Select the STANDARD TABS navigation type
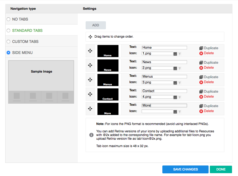The height and width of the screenshot is (176, 238). point(8,31)
